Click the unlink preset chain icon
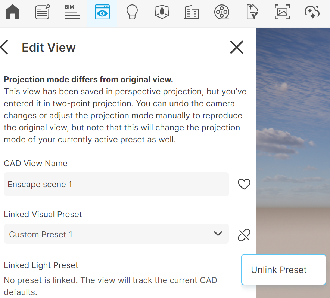The width and height of the screenshot is (330, 298). (x=244, y=235)
